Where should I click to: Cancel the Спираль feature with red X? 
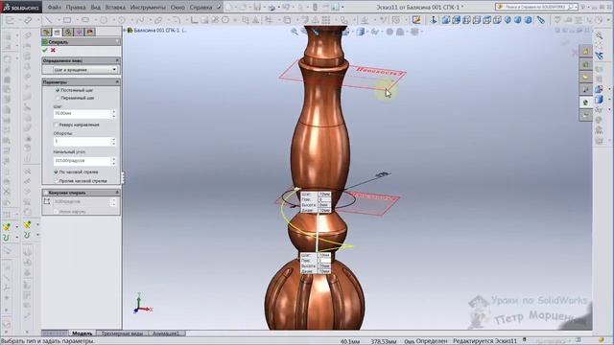[x=53, y=50]
